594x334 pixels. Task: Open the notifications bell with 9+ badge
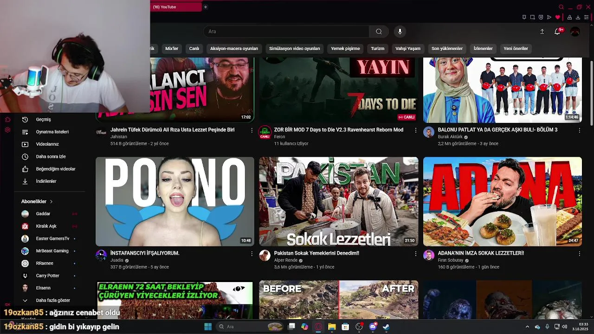coord(558,31)
